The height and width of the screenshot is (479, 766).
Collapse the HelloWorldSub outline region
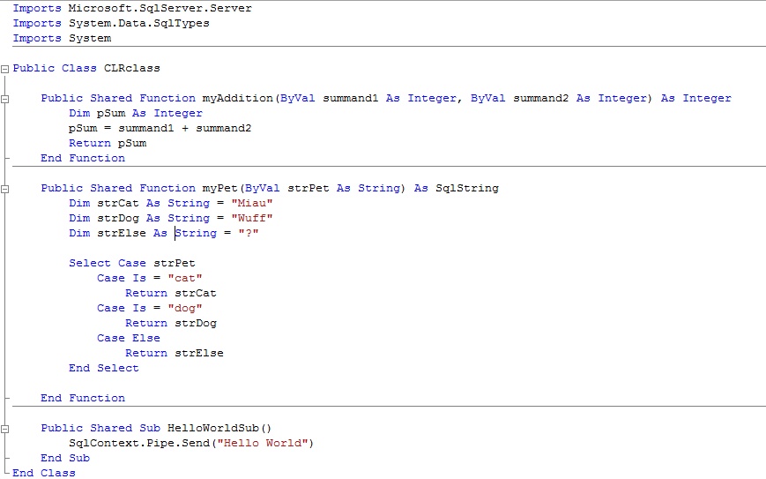[5, 429]
